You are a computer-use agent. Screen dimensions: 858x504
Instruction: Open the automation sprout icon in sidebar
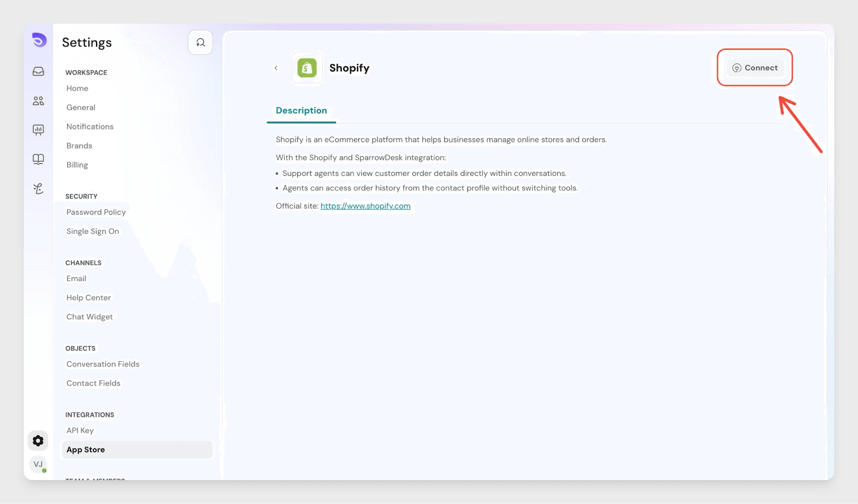coord(39,189)
